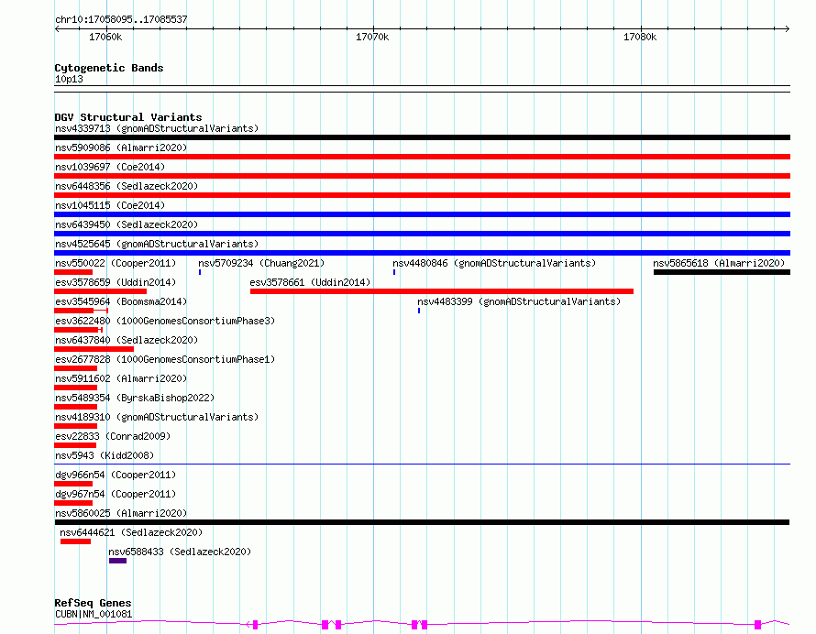This screenshot has width=816, height=634.
Task: Click the black bar of nsv4339713
Action: (422, 137)
